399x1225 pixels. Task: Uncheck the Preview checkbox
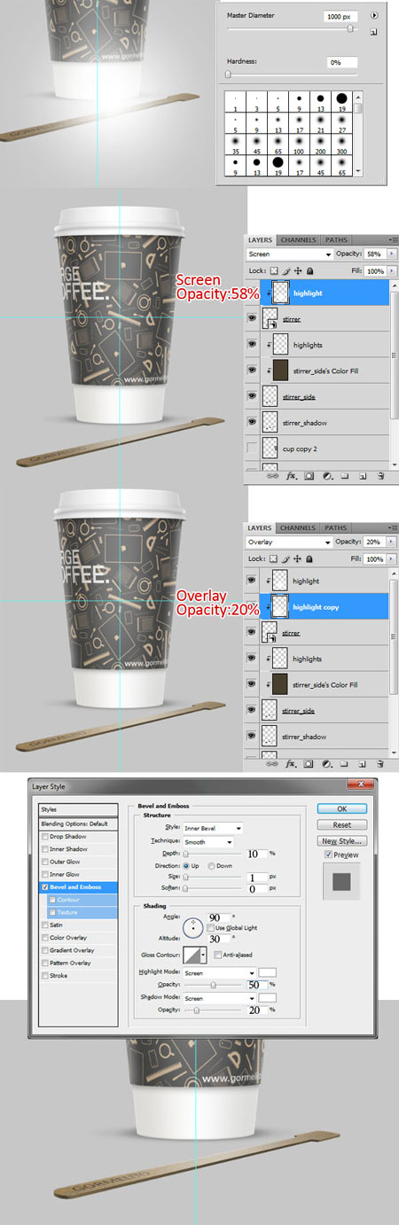pyautogui.click(x=329, y=854)
